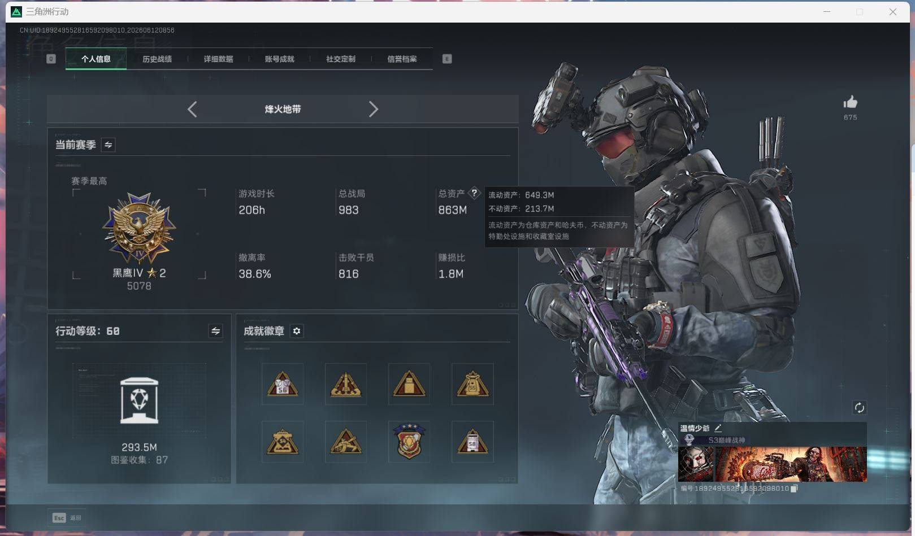Click the 总资产 863M value
This screenshot has height=536, width=915.
coord(453,210)
